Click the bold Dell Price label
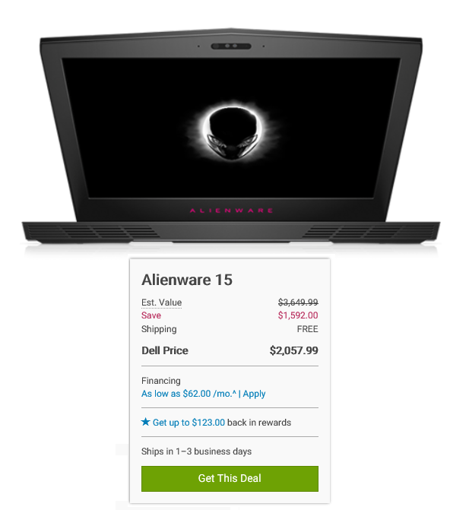The image size is (450, 510). (x=165, y=350)
